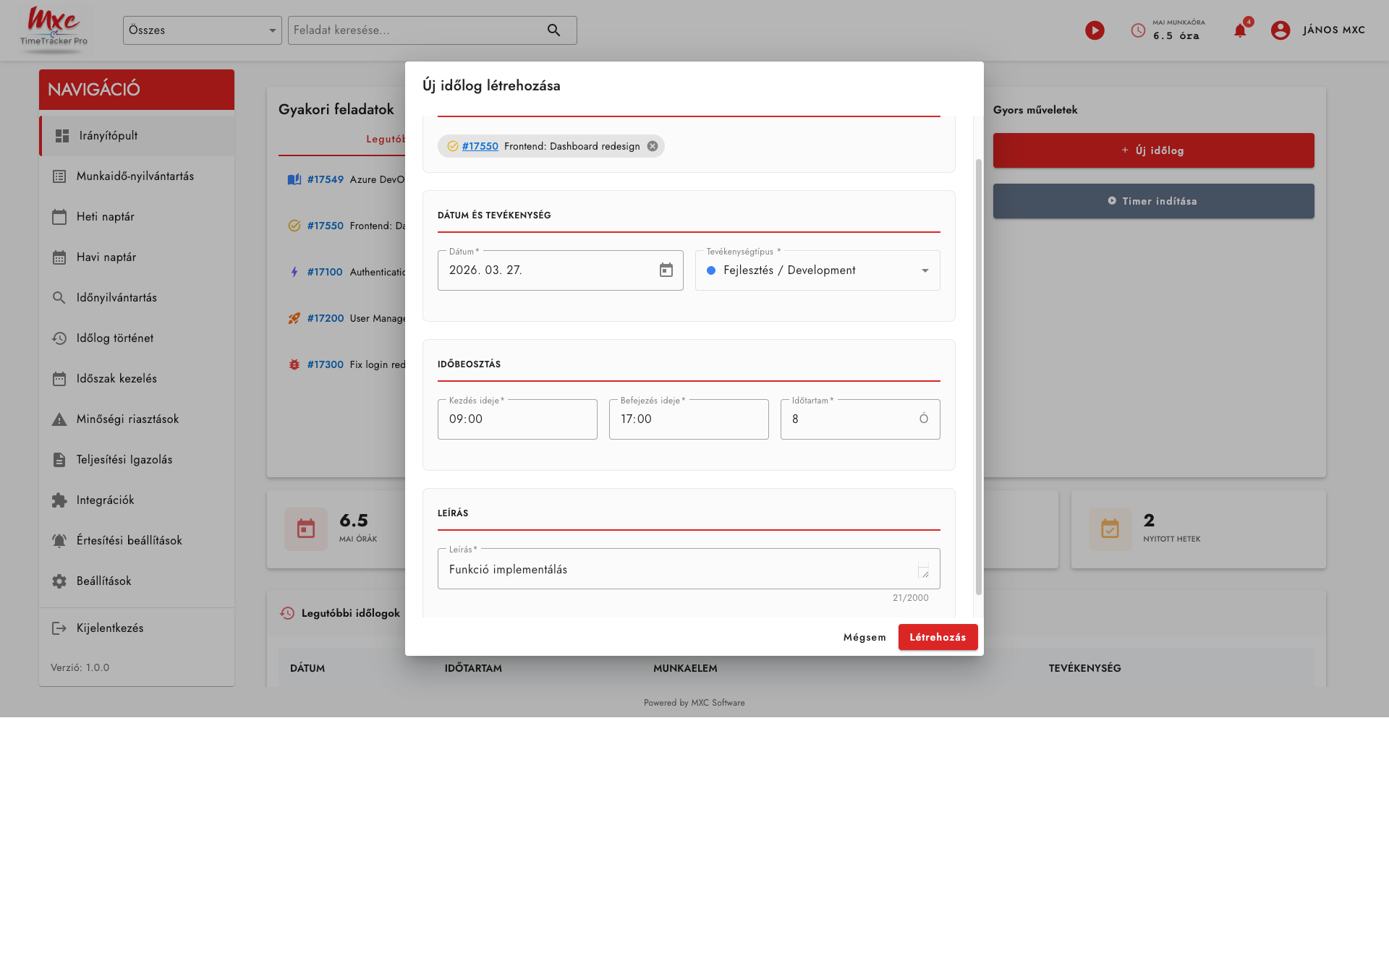This screenshot has height=953, width=1389.
Task: Expand the Tevékenységtípus dropdown
Action: (x=925, y=270)
